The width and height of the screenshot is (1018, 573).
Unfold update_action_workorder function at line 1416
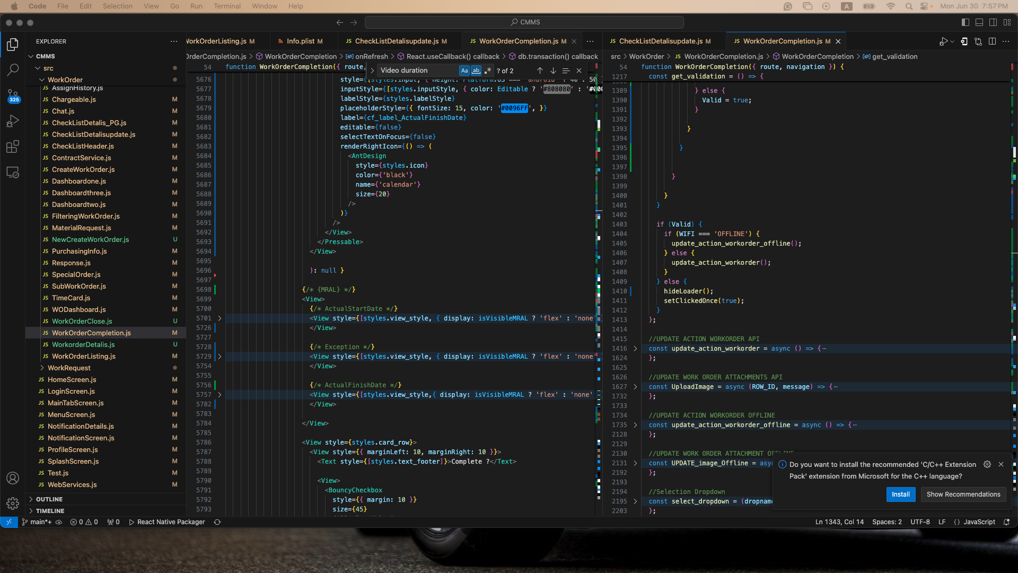635,349
